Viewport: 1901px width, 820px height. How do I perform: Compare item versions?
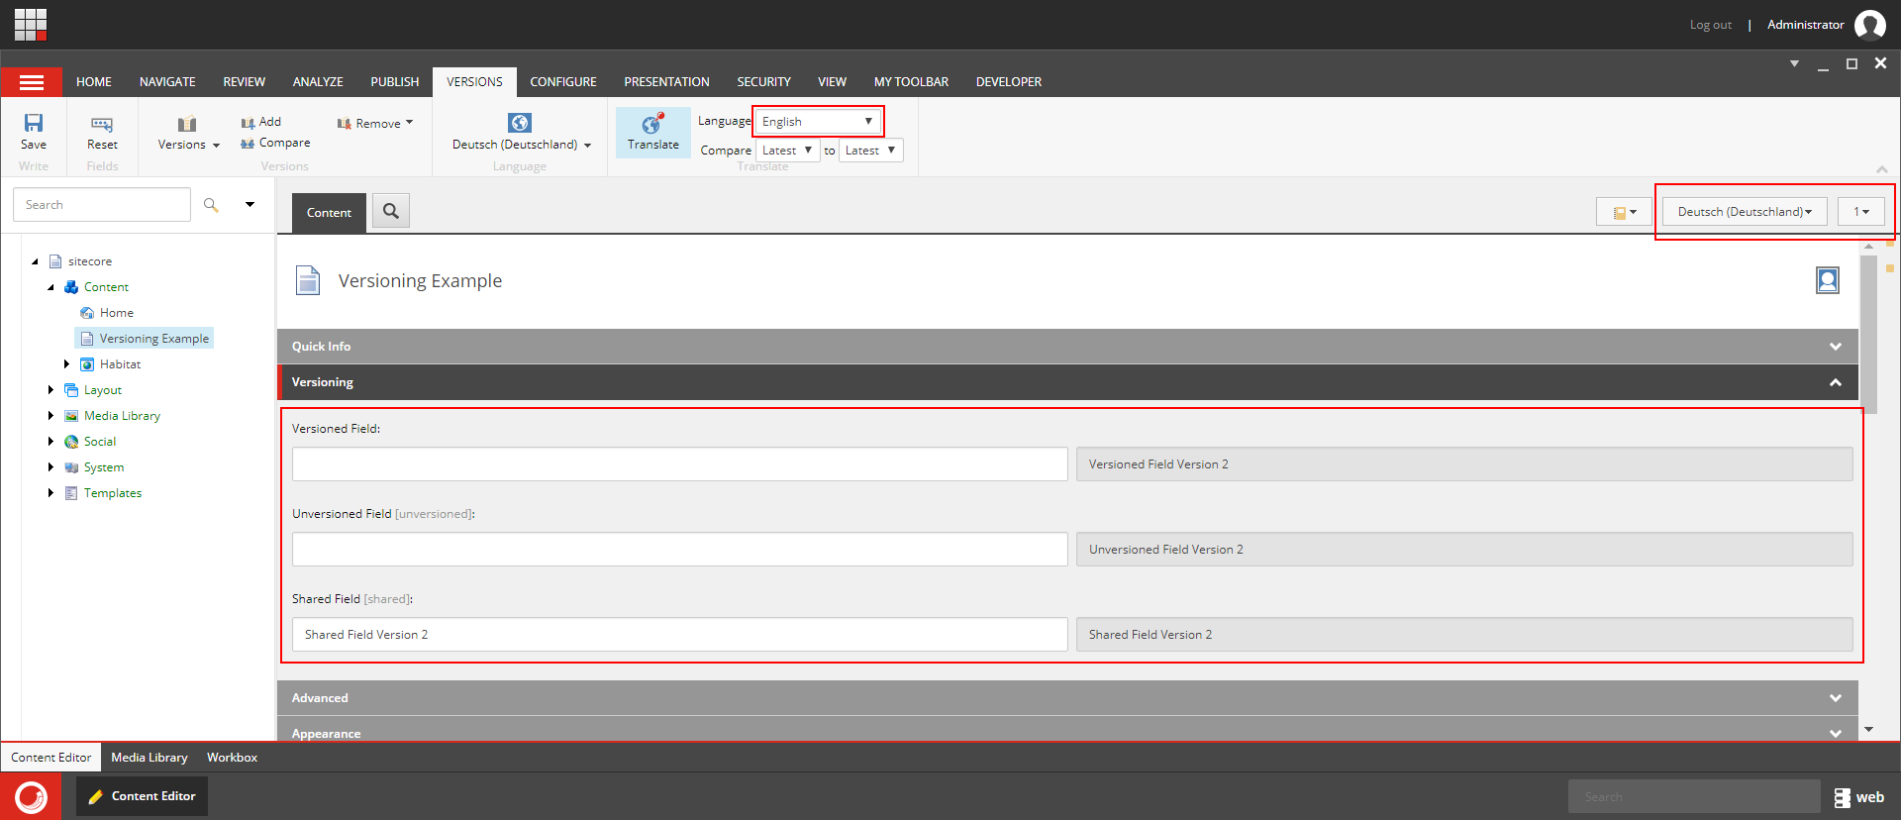(275, 143)
